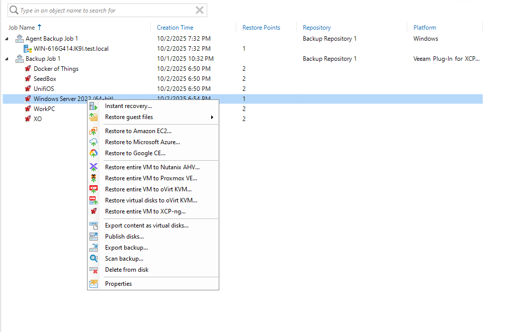The image size is (518, 332).
Task: Clear the search box with X button
Action: [x=200, y=10]
